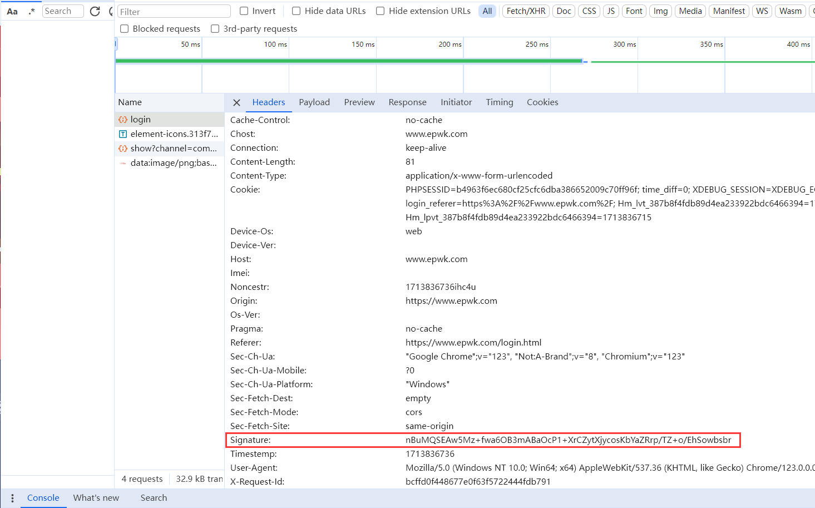Click the Signature header value

(568, 440)
